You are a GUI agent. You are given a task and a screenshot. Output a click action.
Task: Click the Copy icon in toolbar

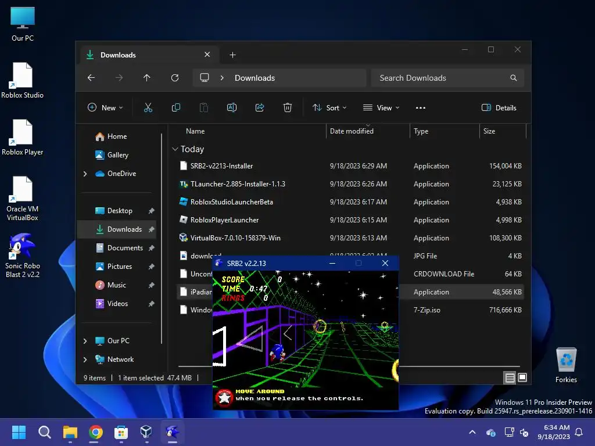pos(175,107)
